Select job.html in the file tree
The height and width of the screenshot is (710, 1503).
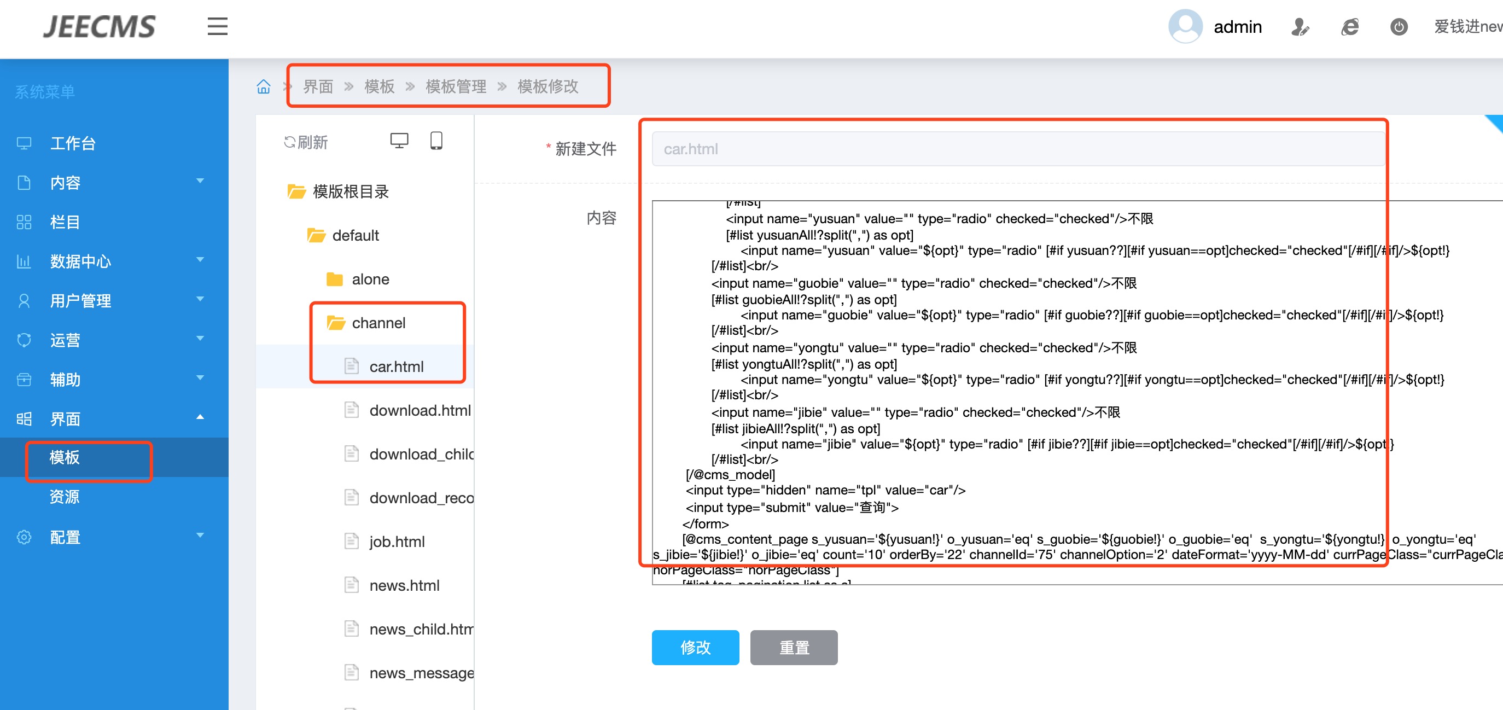point(397,542)
